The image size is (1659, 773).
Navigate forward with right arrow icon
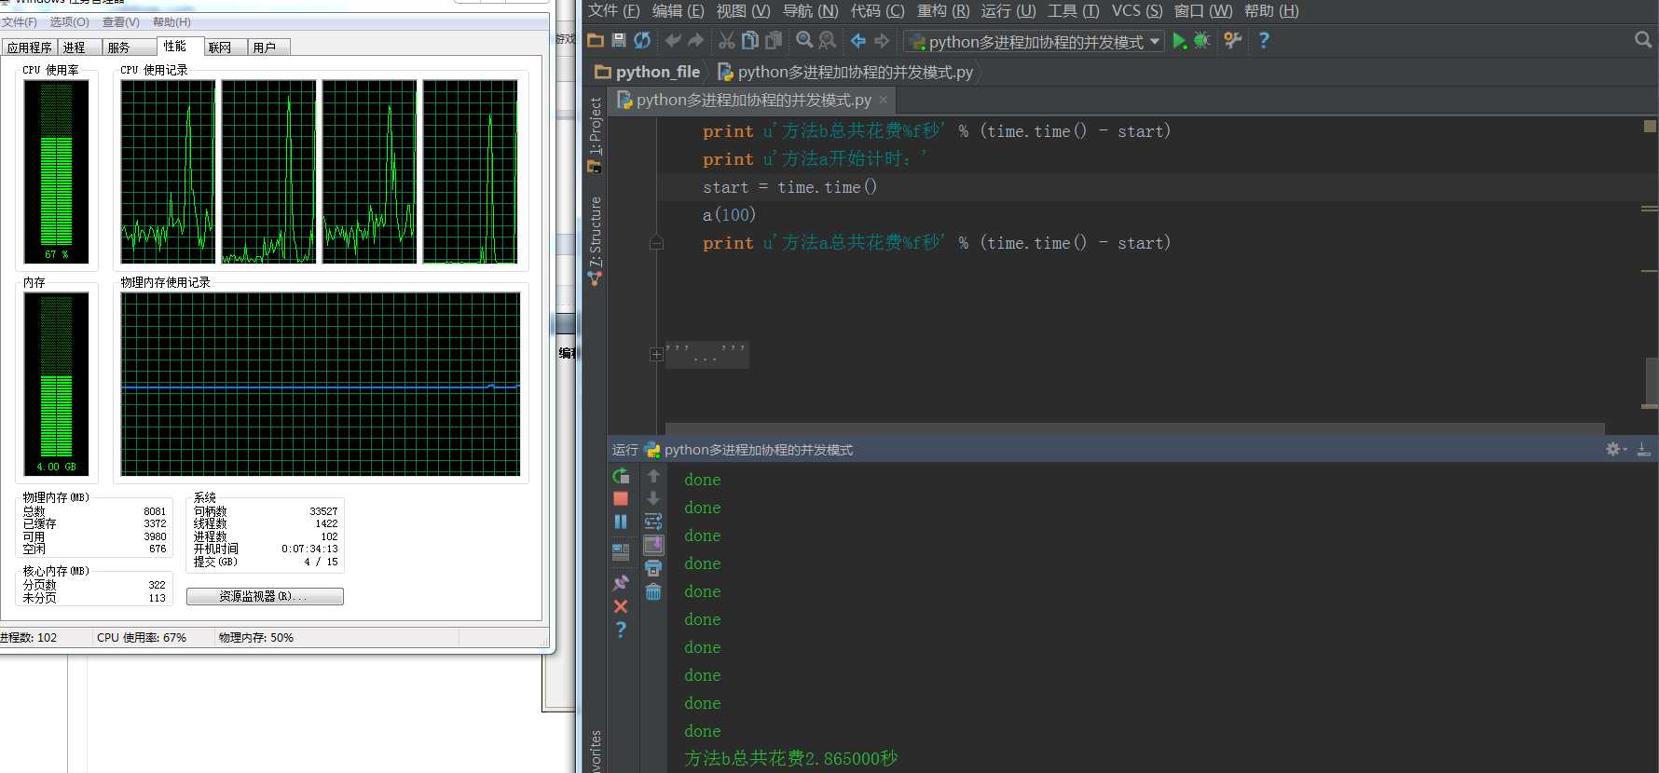882,40
